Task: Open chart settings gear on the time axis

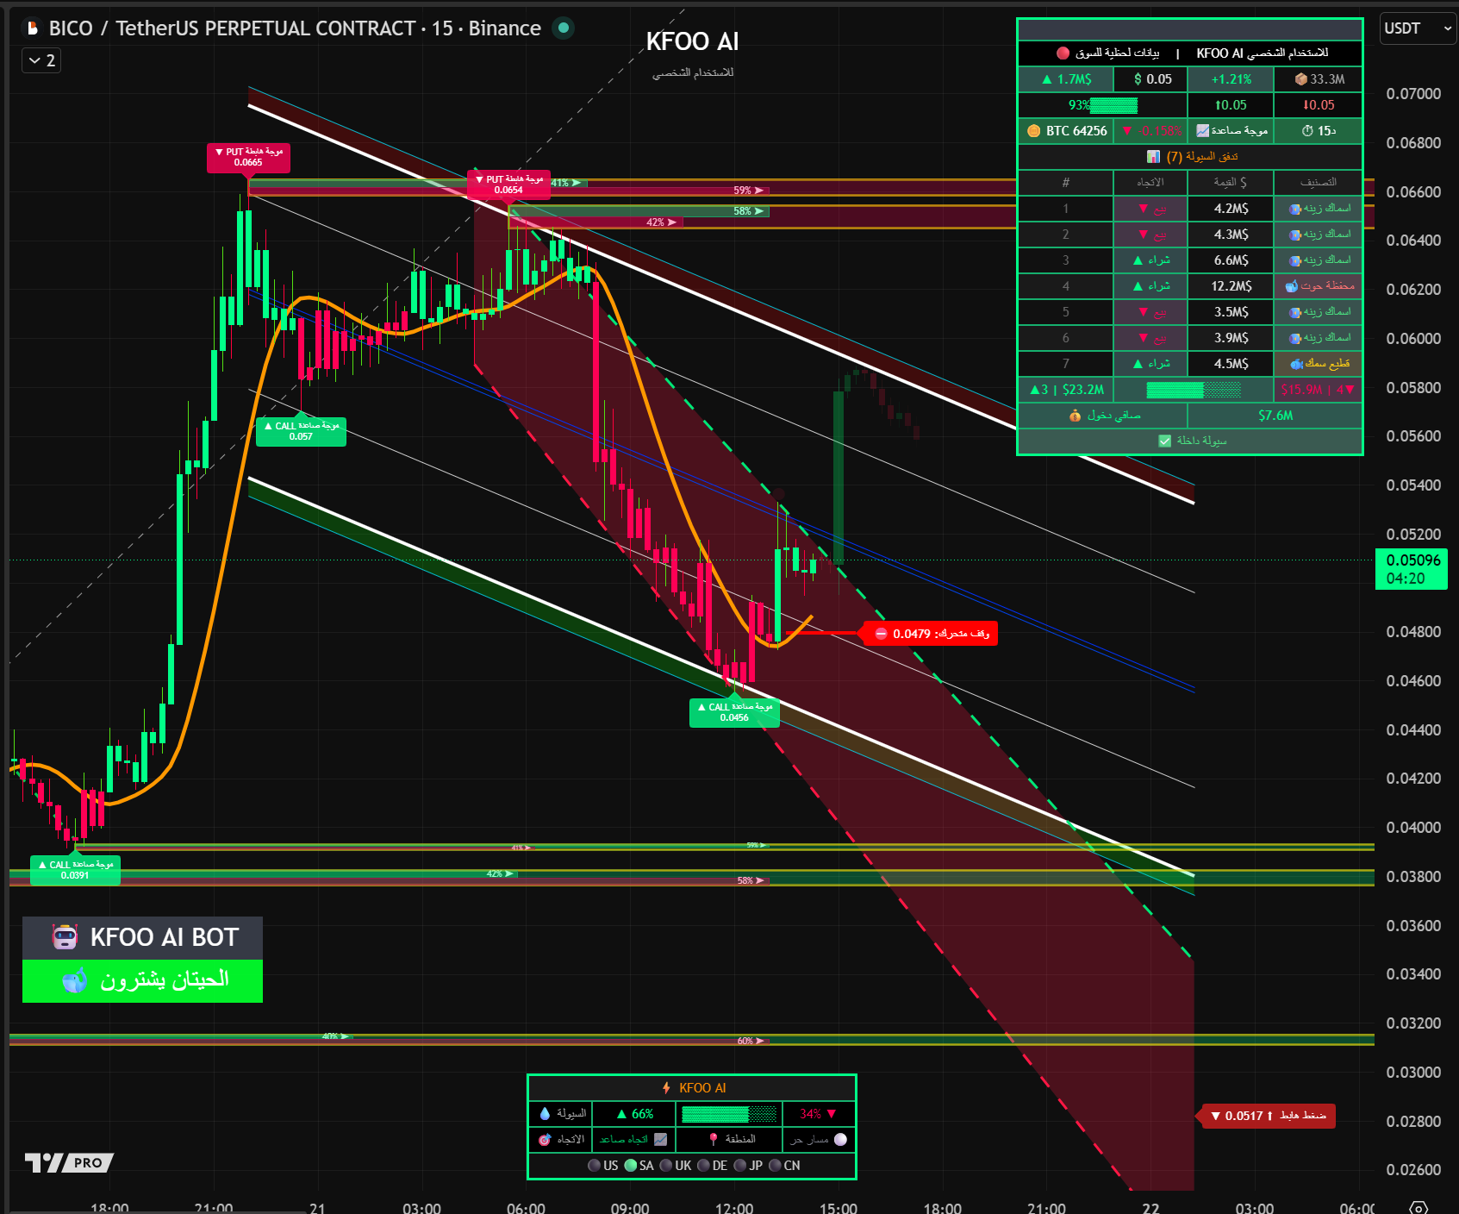Action: pyautogui.click(x=1418, y=1207)
